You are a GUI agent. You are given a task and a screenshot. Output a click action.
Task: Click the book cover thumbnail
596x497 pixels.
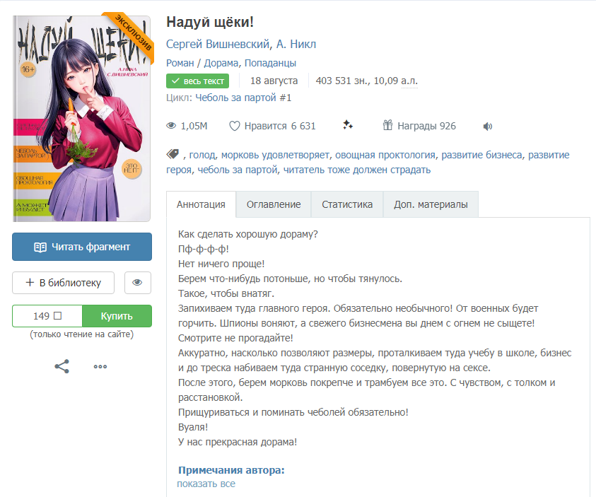pyautogui.click(x=81, y=118)
